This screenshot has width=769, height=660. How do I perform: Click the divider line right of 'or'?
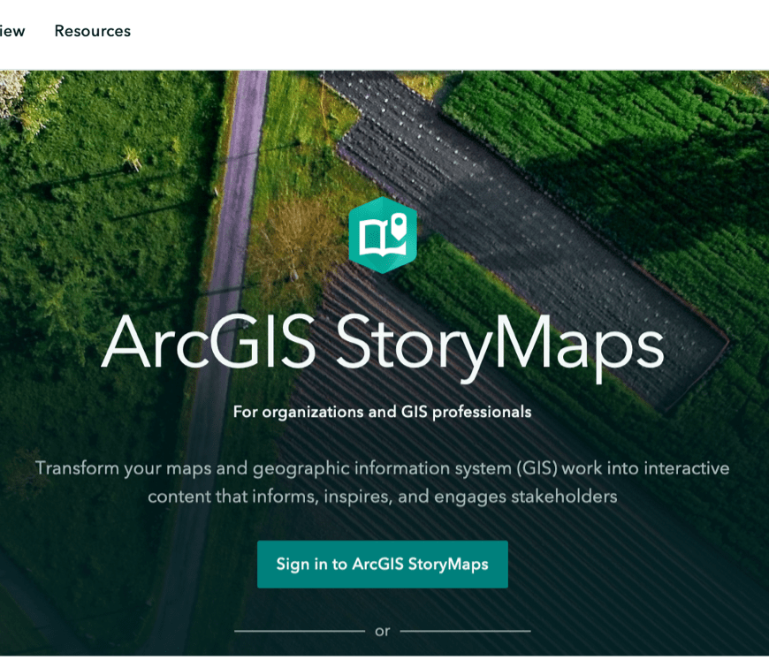tap(465, 631)
